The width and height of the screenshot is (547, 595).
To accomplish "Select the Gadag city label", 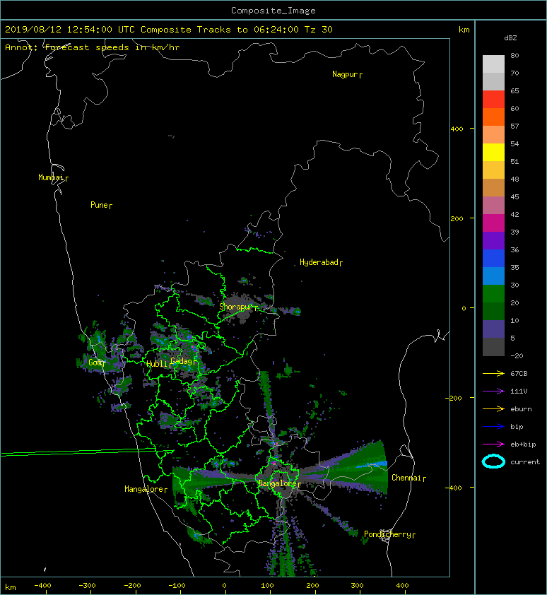I will click(x=184, y=361).
